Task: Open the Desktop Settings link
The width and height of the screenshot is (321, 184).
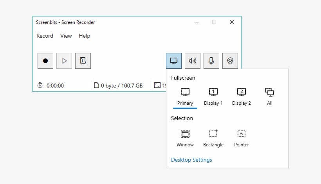Action: 191,160
